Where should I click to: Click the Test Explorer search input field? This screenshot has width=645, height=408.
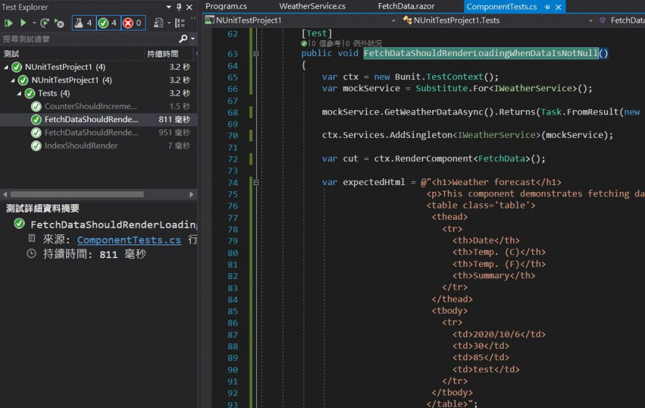tap(88, 39)
